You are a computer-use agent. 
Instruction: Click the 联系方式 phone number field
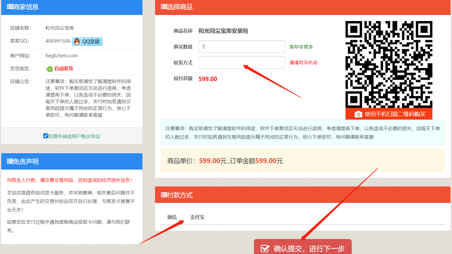coord(241,62)
